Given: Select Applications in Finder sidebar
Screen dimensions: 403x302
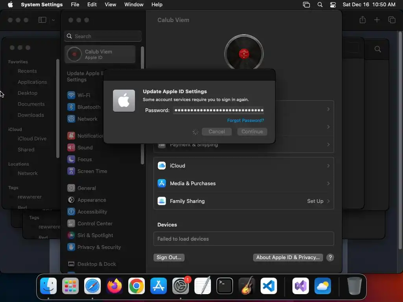Looking at the screenshot, I should pyautogui.click(x=32, y=82).
